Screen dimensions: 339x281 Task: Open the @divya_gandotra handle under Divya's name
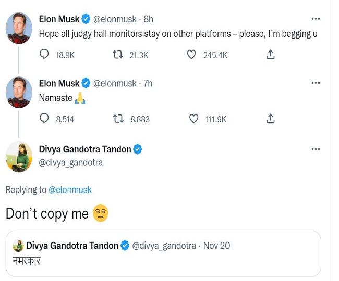click(x=71, y=163)
